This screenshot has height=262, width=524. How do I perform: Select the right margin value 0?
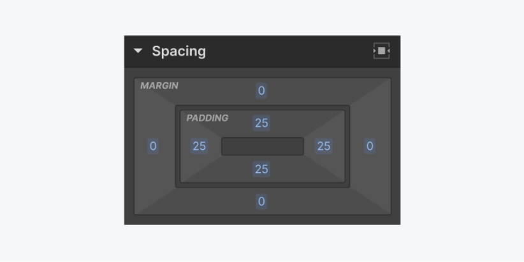coord(370,146)
